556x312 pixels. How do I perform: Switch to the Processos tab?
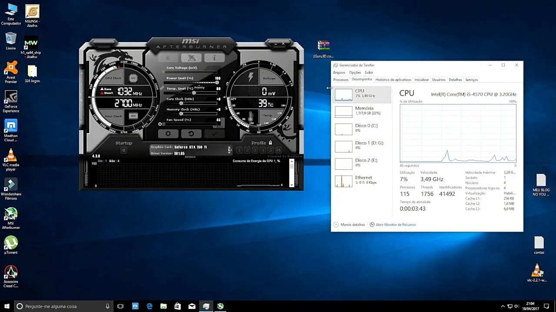tap(341, 80)
